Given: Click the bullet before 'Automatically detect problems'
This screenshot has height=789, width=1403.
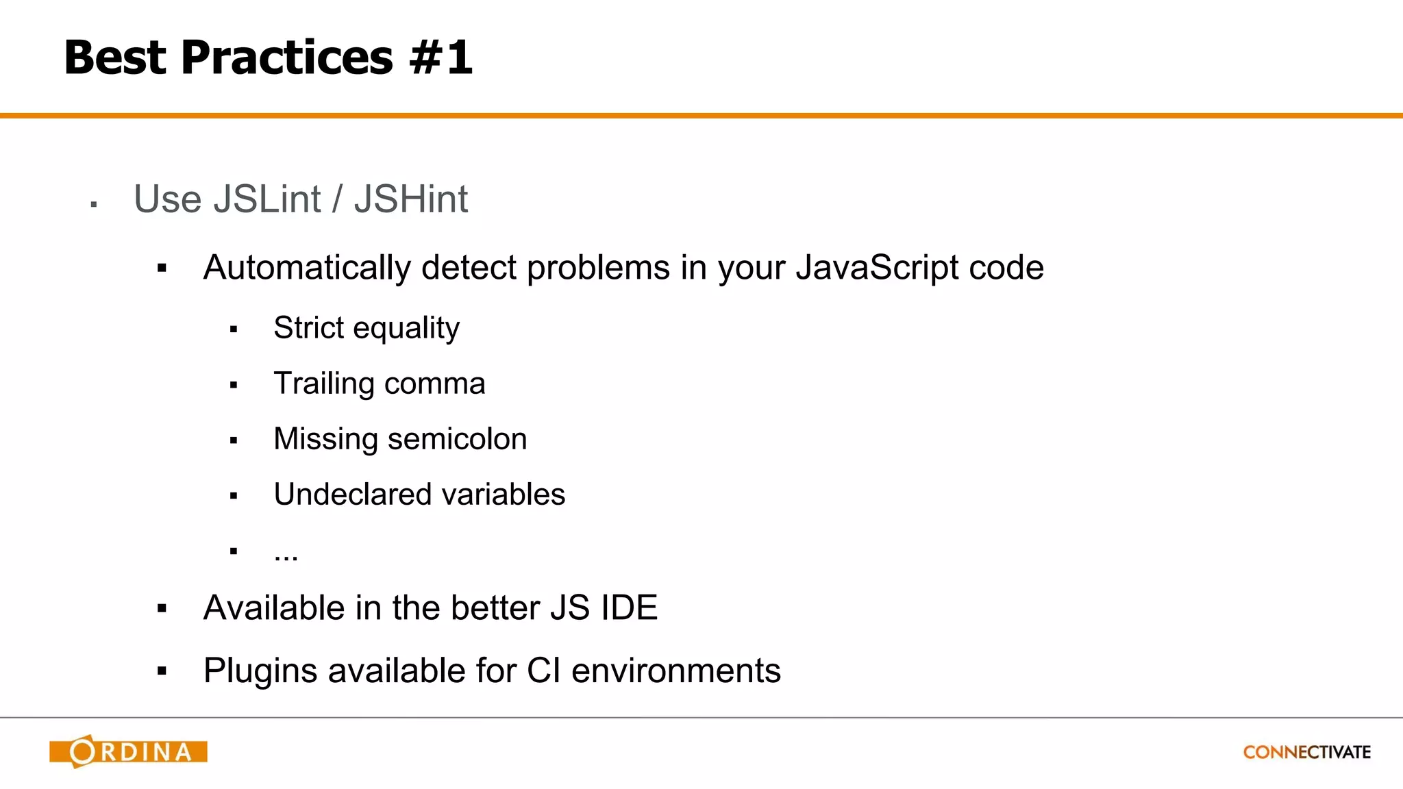Looking at the screenshot, I should pyautogui.click(x=162, y=268).
